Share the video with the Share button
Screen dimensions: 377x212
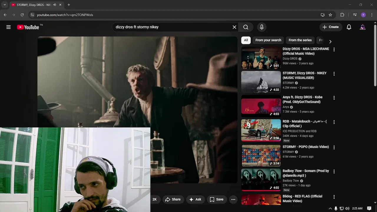pos(173,199)
